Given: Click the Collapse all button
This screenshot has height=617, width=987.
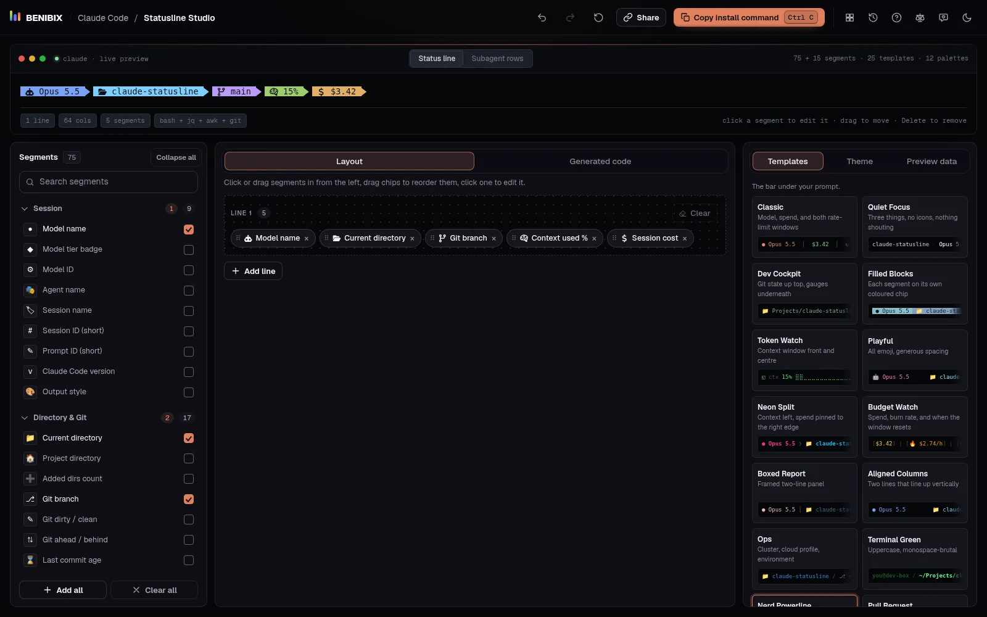Looking at the screenshot, I should 176,157.
